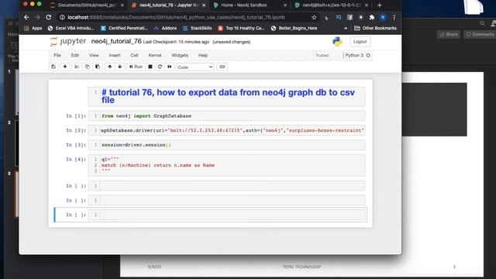Open the Excel VBA Introdu... bookmark
This screenshot has height=279, width=496.
tap(71, 28)
